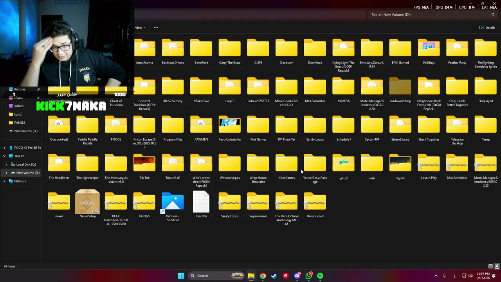Select the CLIPS folder
Screen dimensions: 501x282
click(258, 52)
